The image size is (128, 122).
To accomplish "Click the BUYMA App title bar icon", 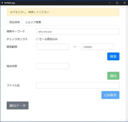I will point(2,3).
